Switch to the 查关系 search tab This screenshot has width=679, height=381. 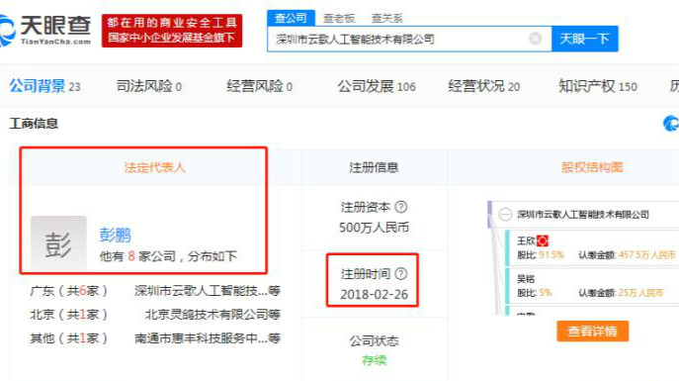point(387,18)
